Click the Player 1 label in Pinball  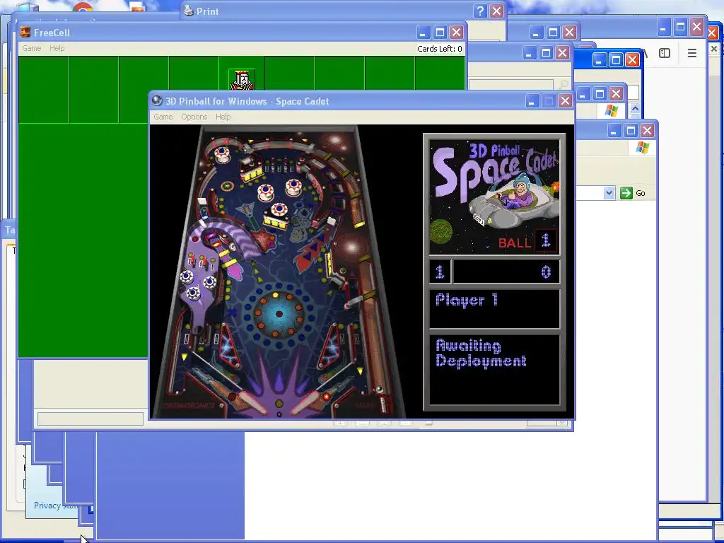click(x=467, y=300)
